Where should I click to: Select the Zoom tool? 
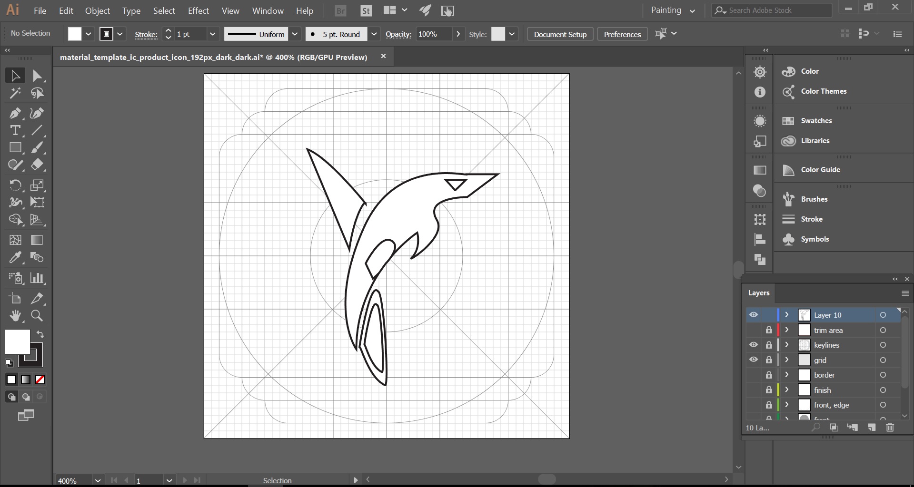click(x=37, y=315)
